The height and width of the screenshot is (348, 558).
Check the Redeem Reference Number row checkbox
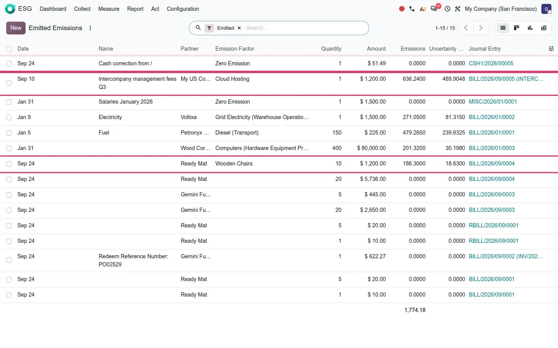pyautogui.click(x=9, y=260)
